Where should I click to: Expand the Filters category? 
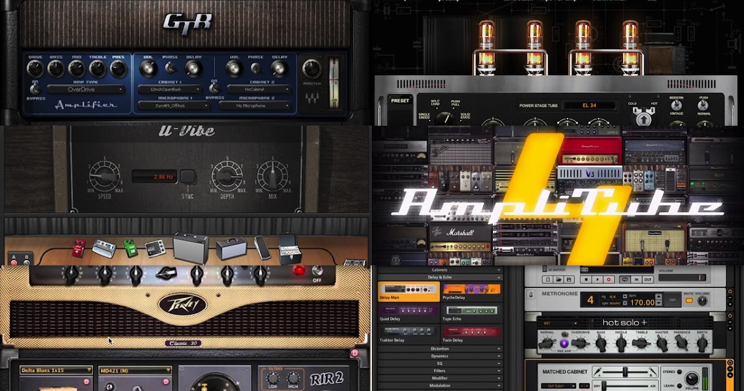440,371
